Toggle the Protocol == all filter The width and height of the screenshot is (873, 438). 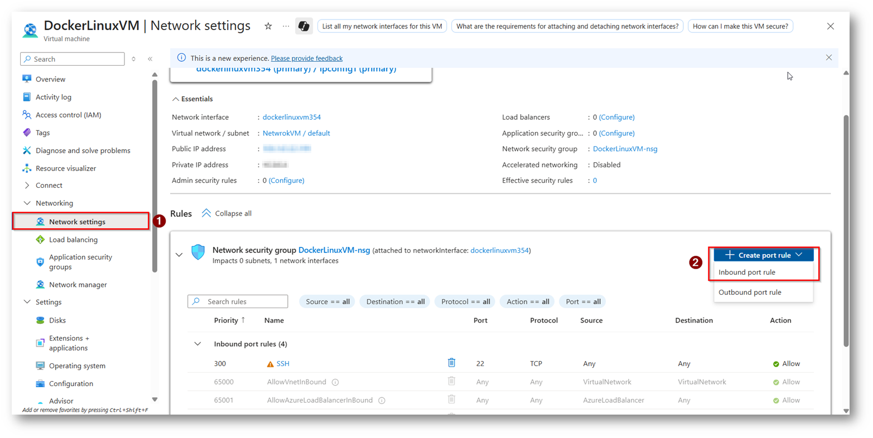click(465, 301)
